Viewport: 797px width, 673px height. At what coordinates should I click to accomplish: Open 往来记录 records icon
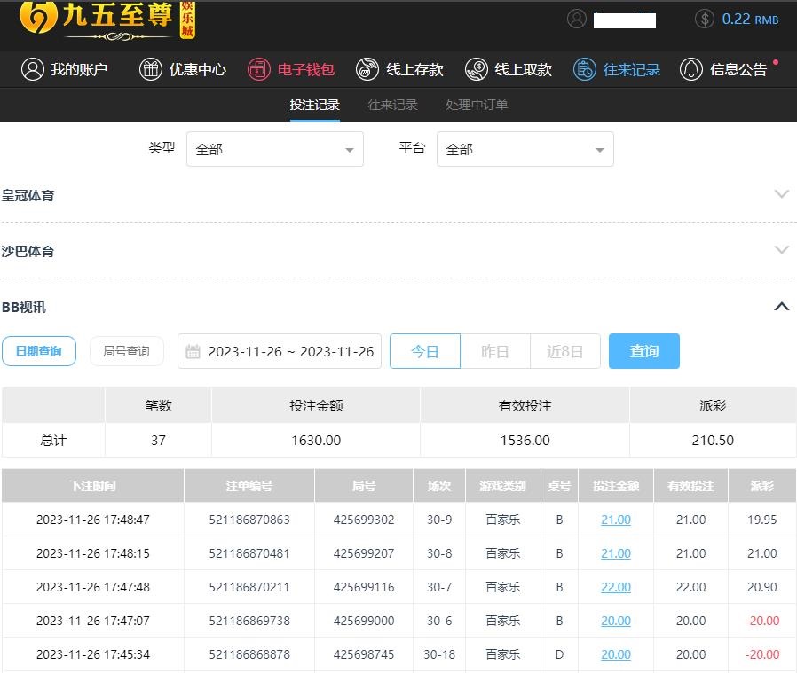(584, 69)
